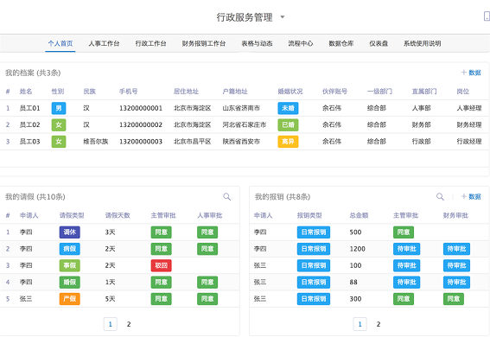Viewport: 490px width, 337px height.
Task: Click 行政经理 position cell
Action: tap(469, 142)
